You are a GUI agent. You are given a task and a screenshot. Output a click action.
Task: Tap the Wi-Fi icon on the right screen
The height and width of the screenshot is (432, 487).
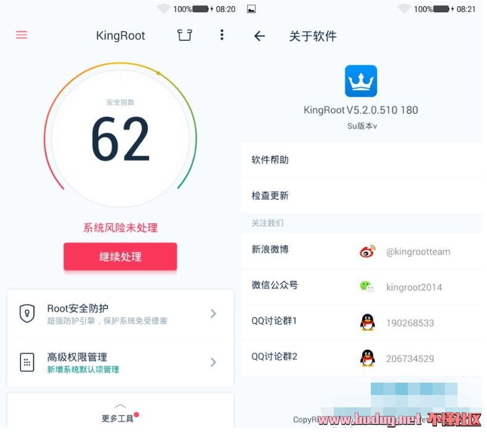[405, 9]
